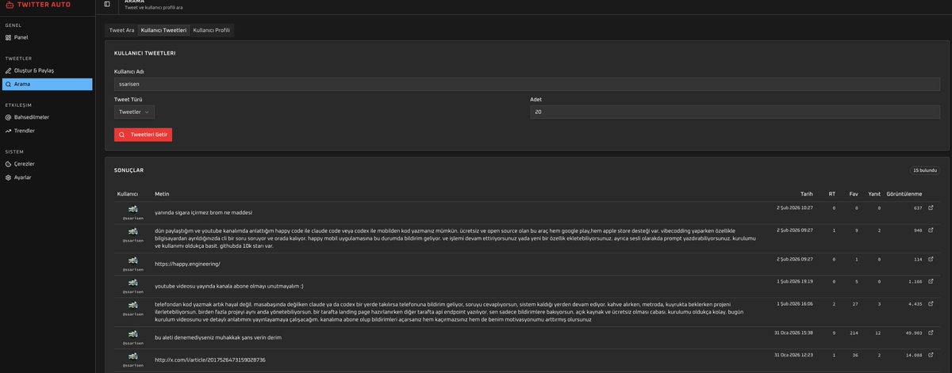
Task: Open external link for tweet with 14.088 views
Action: click(x=931, y=356)
